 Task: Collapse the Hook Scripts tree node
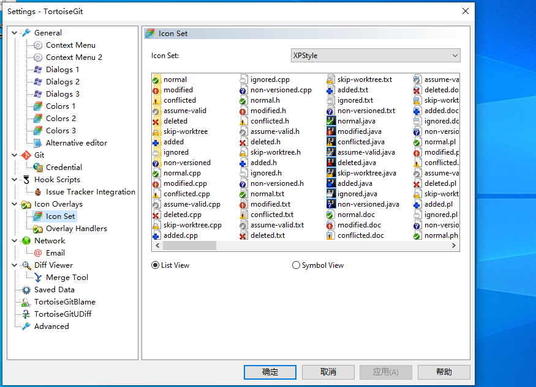tap(14, 180)
